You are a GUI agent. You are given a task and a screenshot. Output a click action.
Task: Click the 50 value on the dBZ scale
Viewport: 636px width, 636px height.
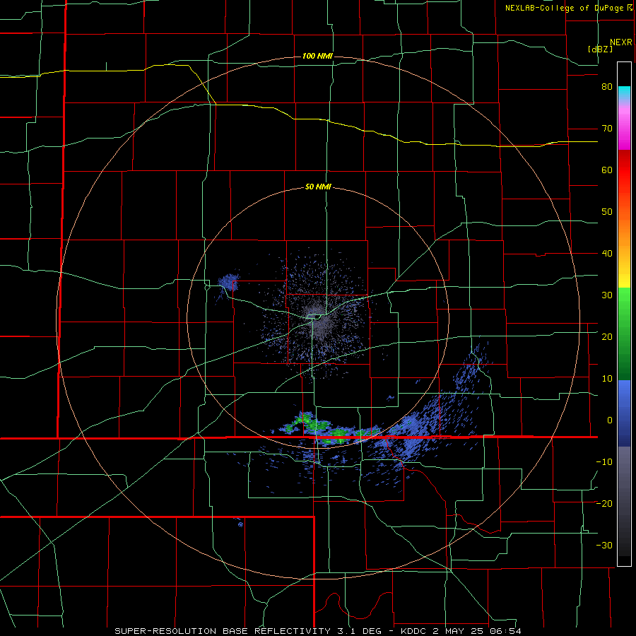click(x=607, y=212)
